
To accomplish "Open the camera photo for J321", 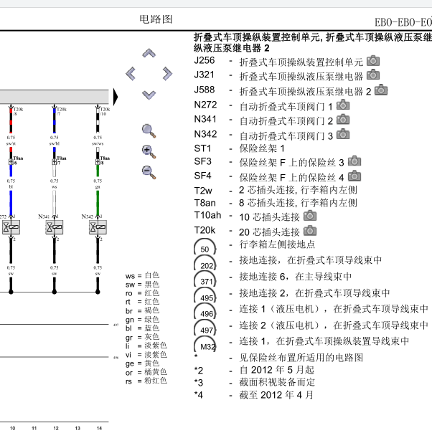I will (373, 75).
